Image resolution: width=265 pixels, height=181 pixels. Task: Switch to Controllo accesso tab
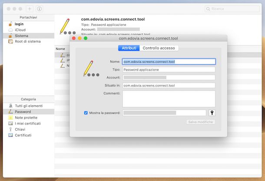[159, 48]
